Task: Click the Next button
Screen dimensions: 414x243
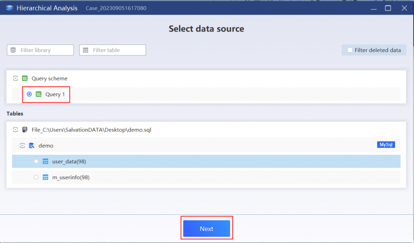Action: click(207, 228)
